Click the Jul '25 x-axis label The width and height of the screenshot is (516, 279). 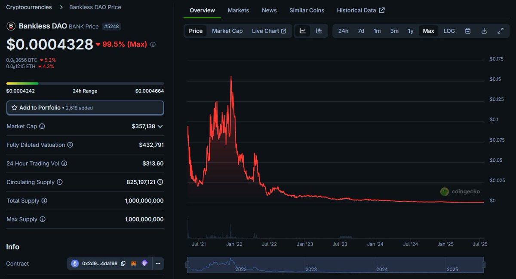tap(480, 244)
